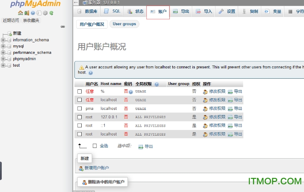Viewport: 304px width, 192px height.
Task: Expand the performance_schema database node
Action: (3, 53)
